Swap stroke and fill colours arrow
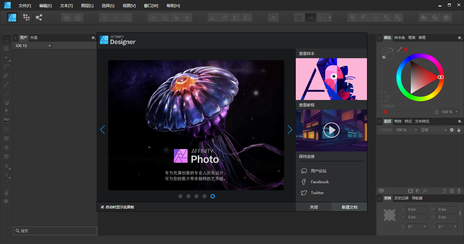This screenshot has height=244, width=464. (x=391, y=49)
